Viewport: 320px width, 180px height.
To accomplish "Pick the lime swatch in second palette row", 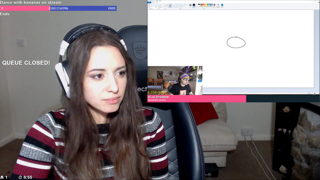I will 208,6.
